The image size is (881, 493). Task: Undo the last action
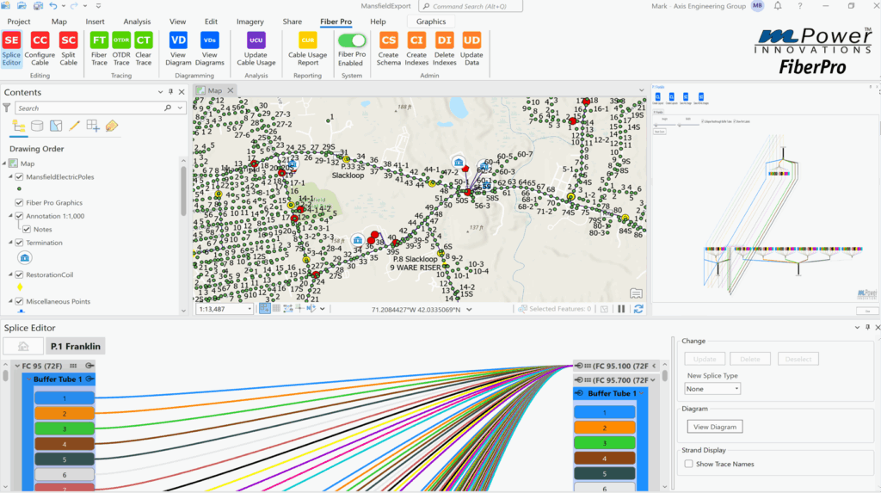tap(52, 6)
